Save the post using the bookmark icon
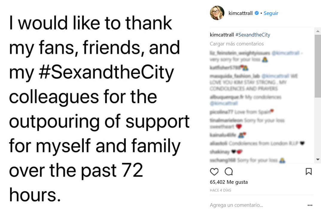The image size is (321, 214). [309, 171]
